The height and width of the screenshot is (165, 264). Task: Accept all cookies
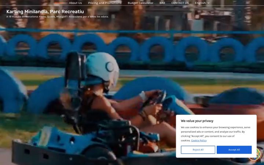[234, 150]
